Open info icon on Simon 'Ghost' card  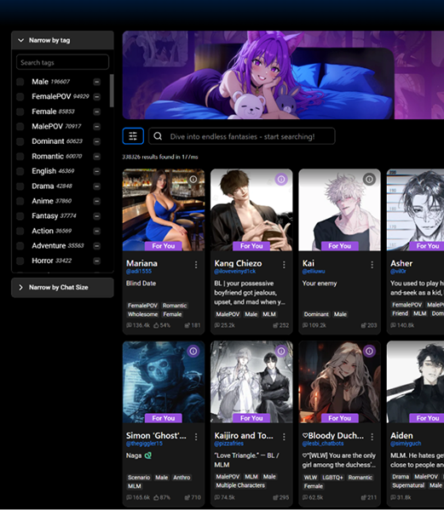(x=193, y=351)
